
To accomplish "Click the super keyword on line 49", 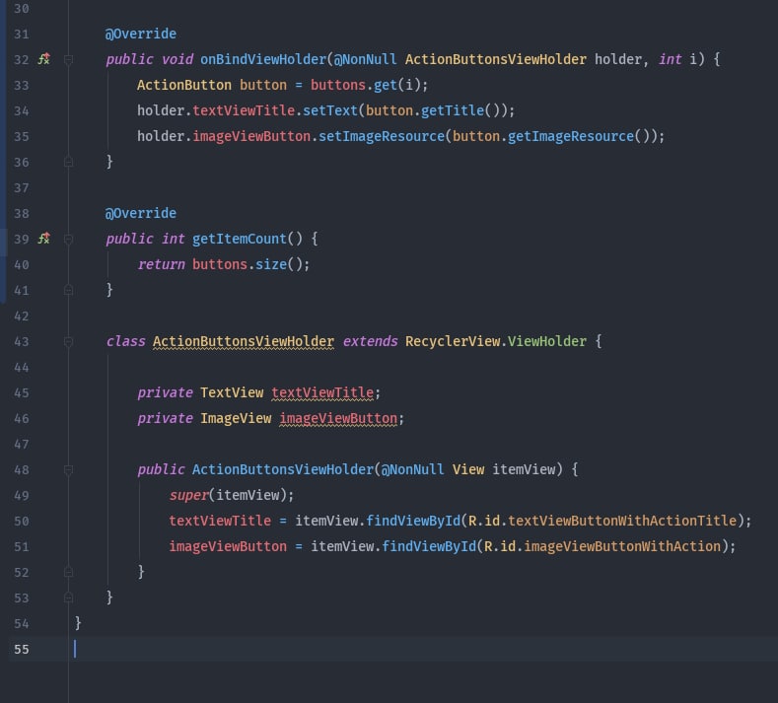I will click(x=188, y=495).
